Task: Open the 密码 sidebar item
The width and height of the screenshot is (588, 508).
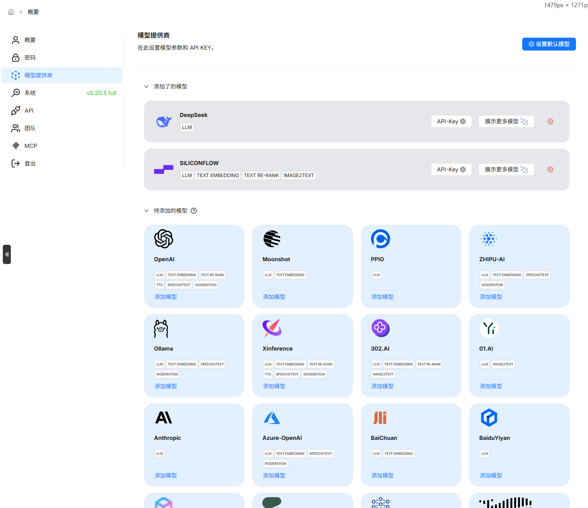Action: pos(62,58)
